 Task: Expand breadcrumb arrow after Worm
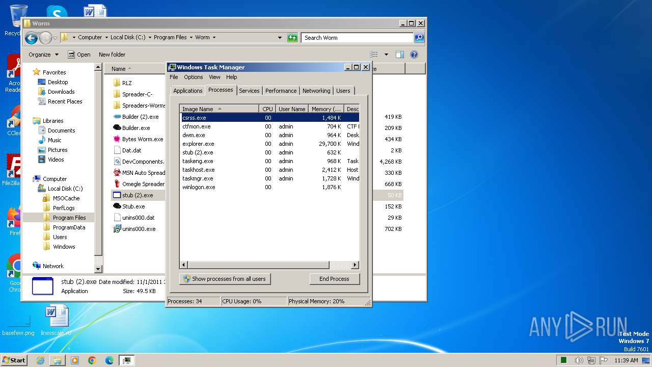click(x=214, y=38)
